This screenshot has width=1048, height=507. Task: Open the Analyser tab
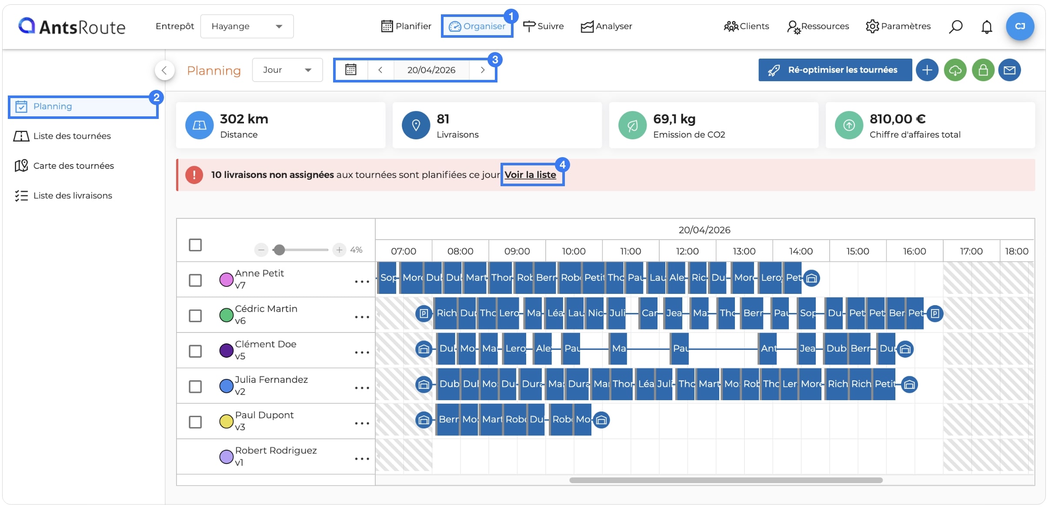tap(606, 26)
